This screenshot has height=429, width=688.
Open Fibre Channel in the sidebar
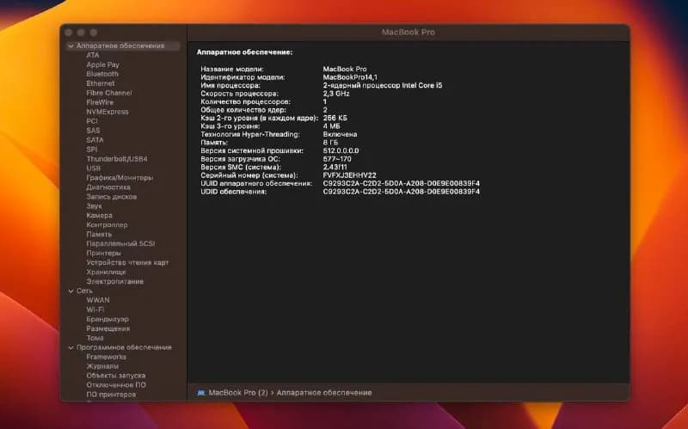coord(109,93)
